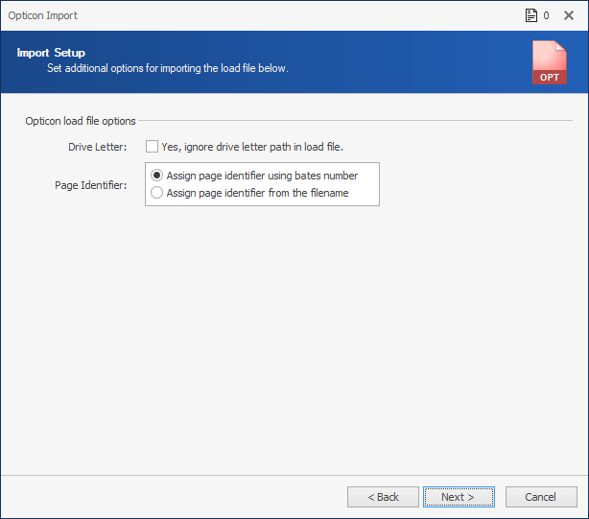Click the header subtitle about load file options

pyautogui.click(x=168, y=68)
